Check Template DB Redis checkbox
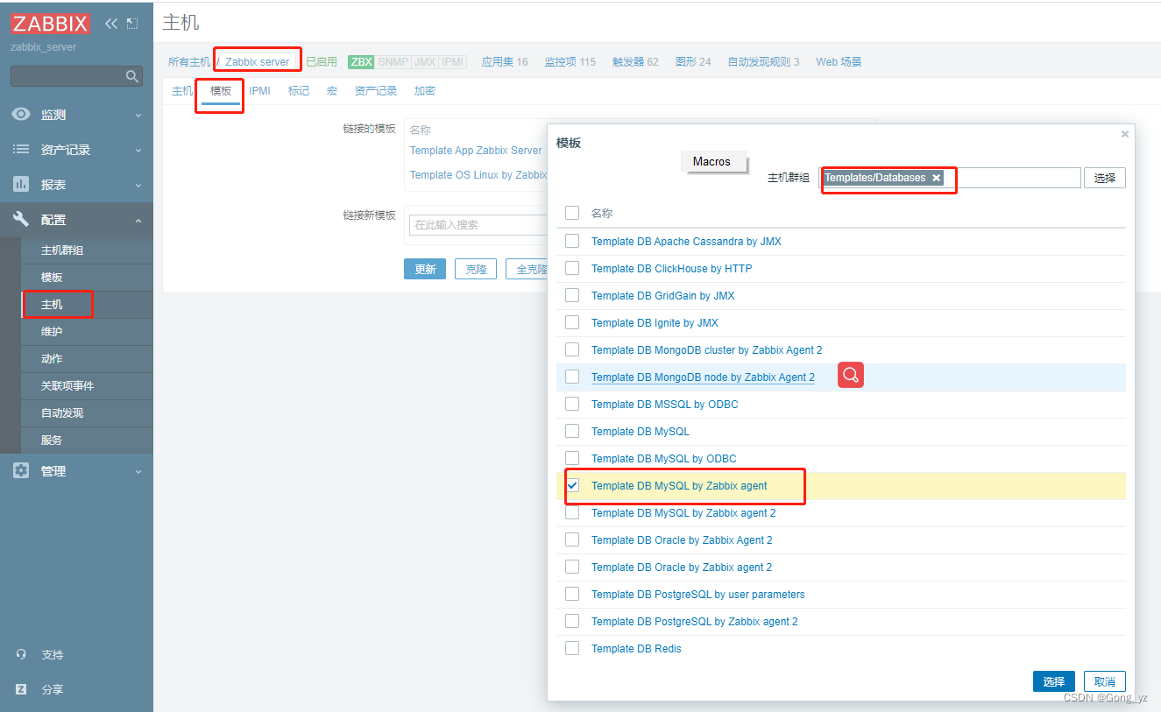Image resolution: width=1161 pixels, height=712 pixels. [572, 648]
